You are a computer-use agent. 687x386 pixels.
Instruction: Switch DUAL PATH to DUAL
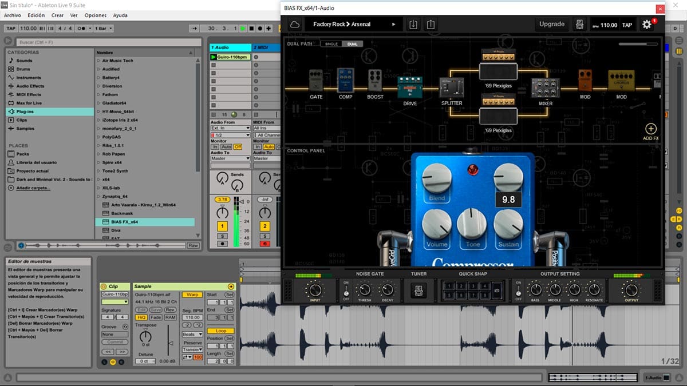tap(353, 44)
